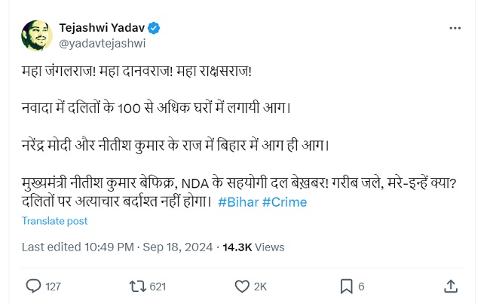Viewport: 490px width, 304px height.
Task: Open the #Bihar hashtag
Action: pyautogui.click(x=237, y=202)
